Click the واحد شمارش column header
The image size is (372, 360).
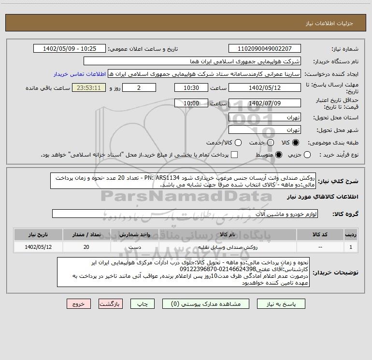134,234
